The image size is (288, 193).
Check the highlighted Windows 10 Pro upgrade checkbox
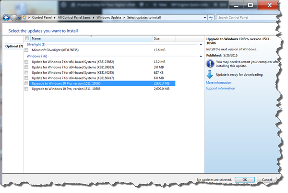pos(26,83)
